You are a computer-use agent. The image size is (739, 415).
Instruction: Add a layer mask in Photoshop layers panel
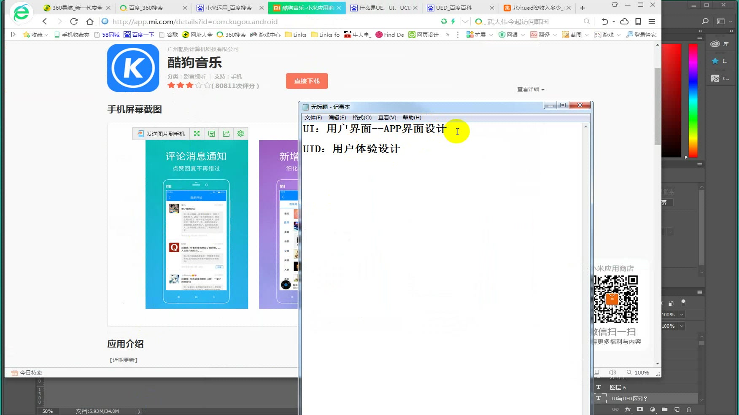pyautogui.click(x=640, y=410)
